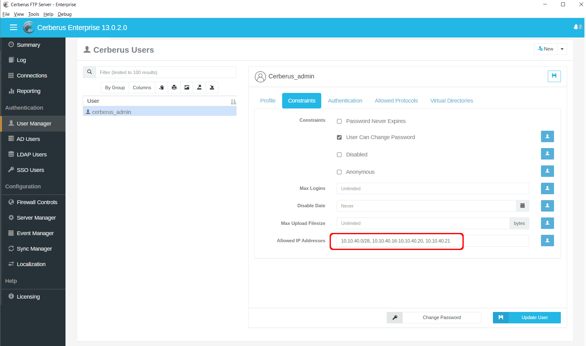Click the import users toolbar icon

tap(212, 88)
